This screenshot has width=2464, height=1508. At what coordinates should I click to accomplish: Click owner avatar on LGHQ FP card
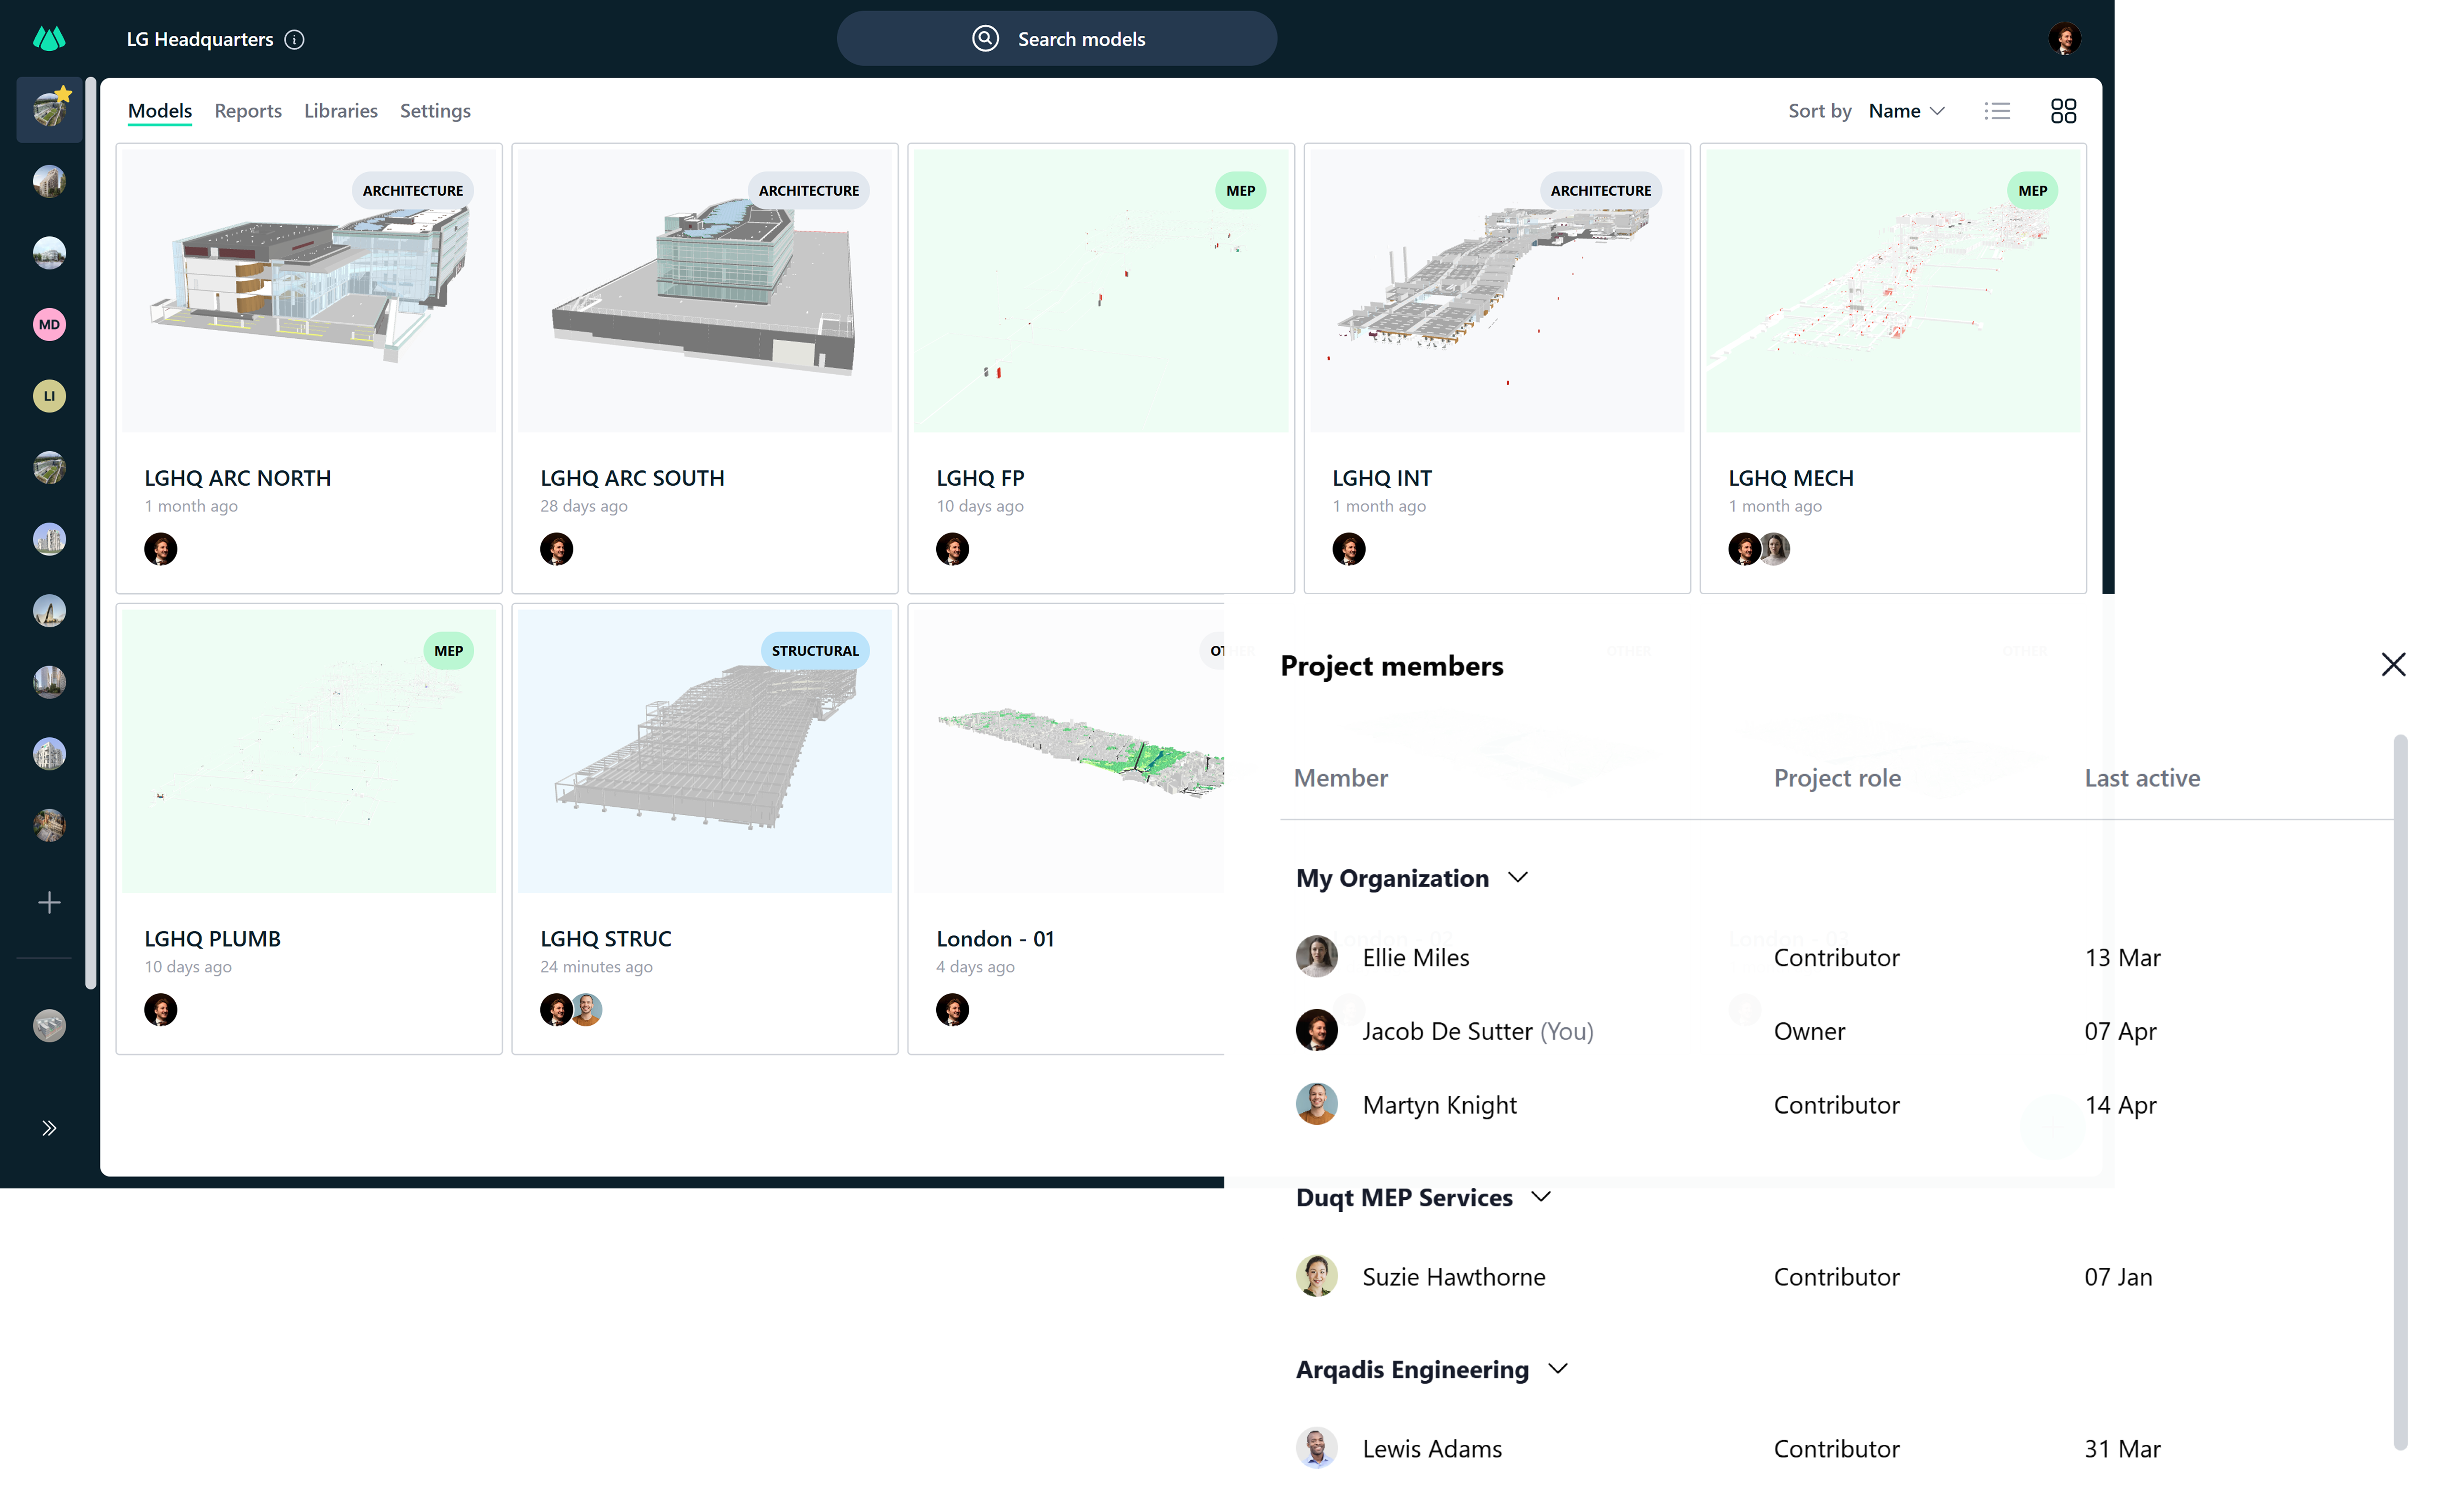point(952,549)
